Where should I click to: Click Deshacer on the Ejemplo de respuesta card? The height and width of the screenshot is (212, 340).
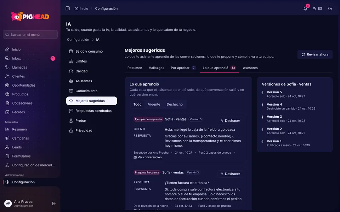230,121
